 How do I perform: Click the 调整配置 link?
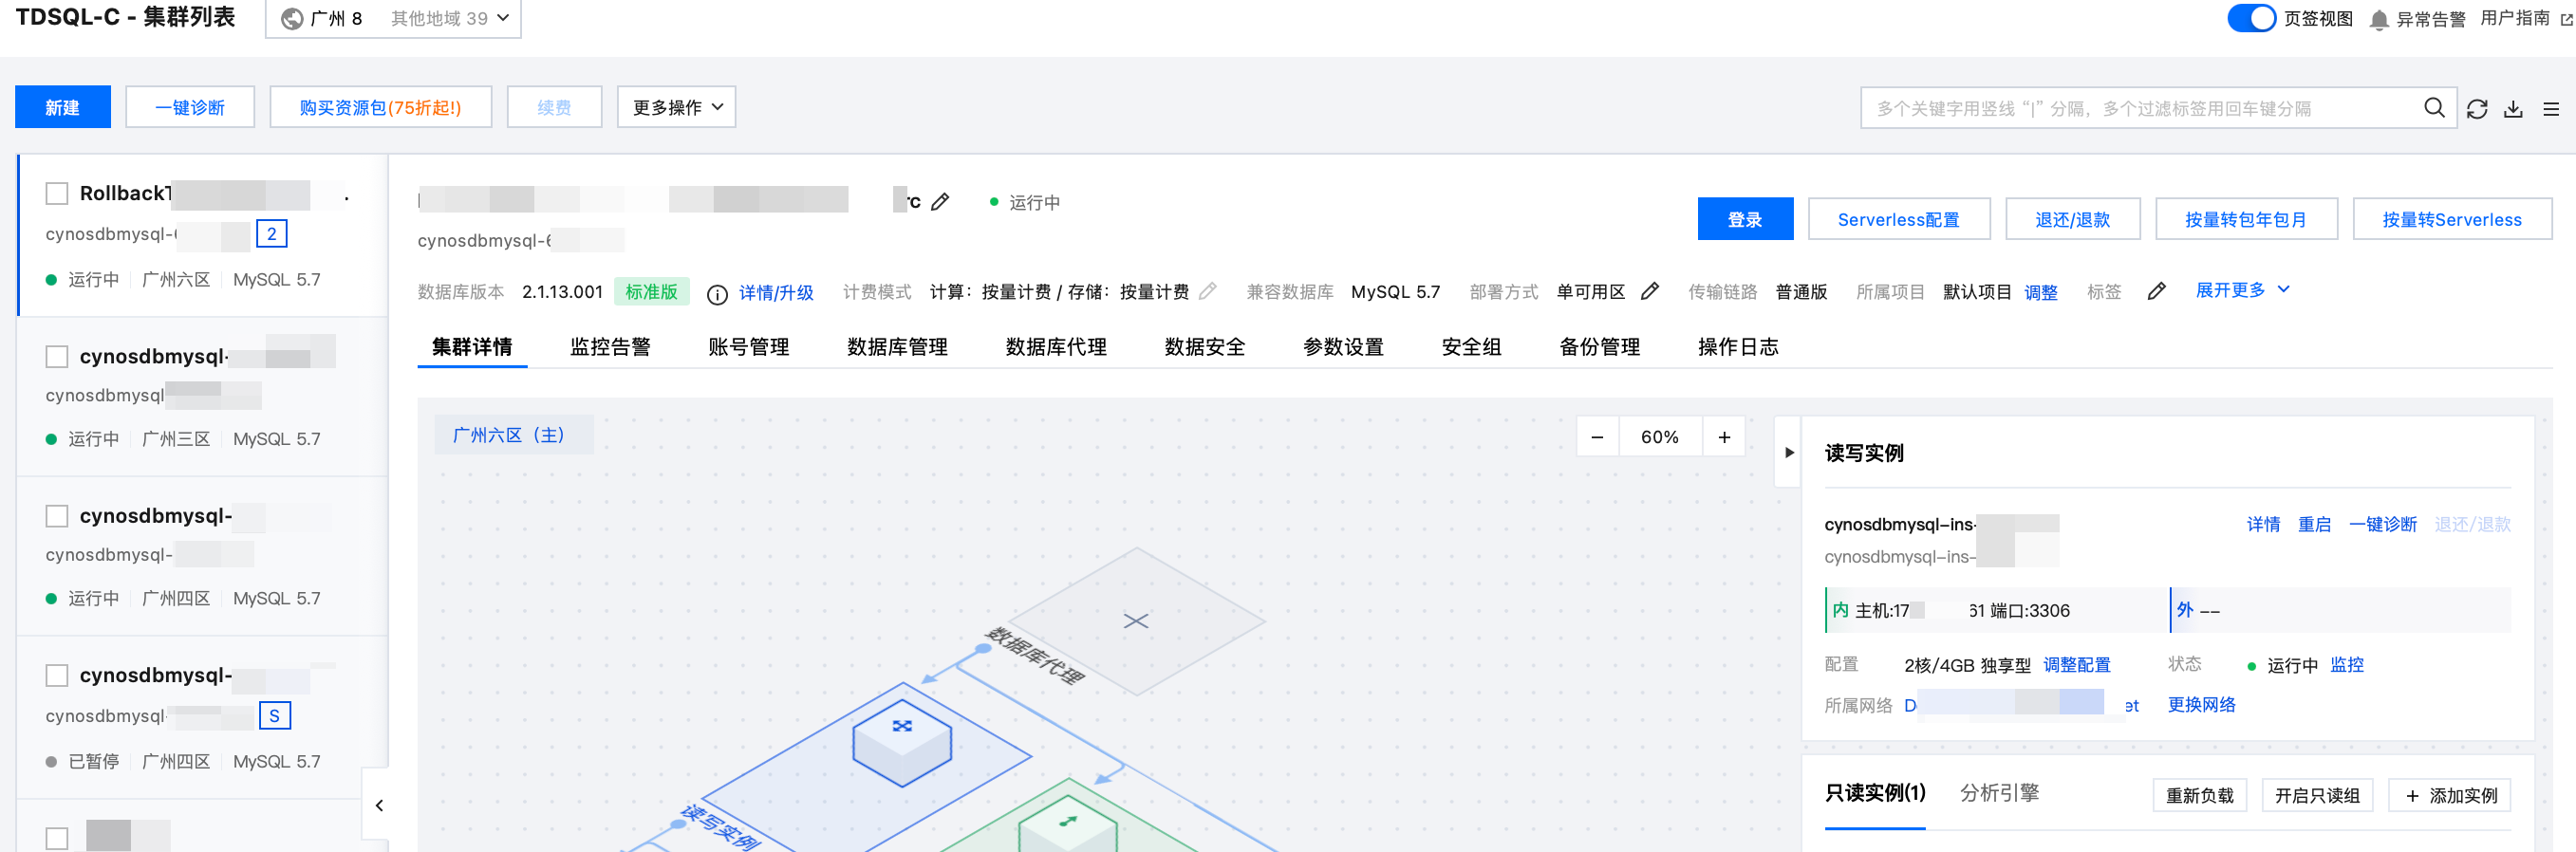(2077, 665)
